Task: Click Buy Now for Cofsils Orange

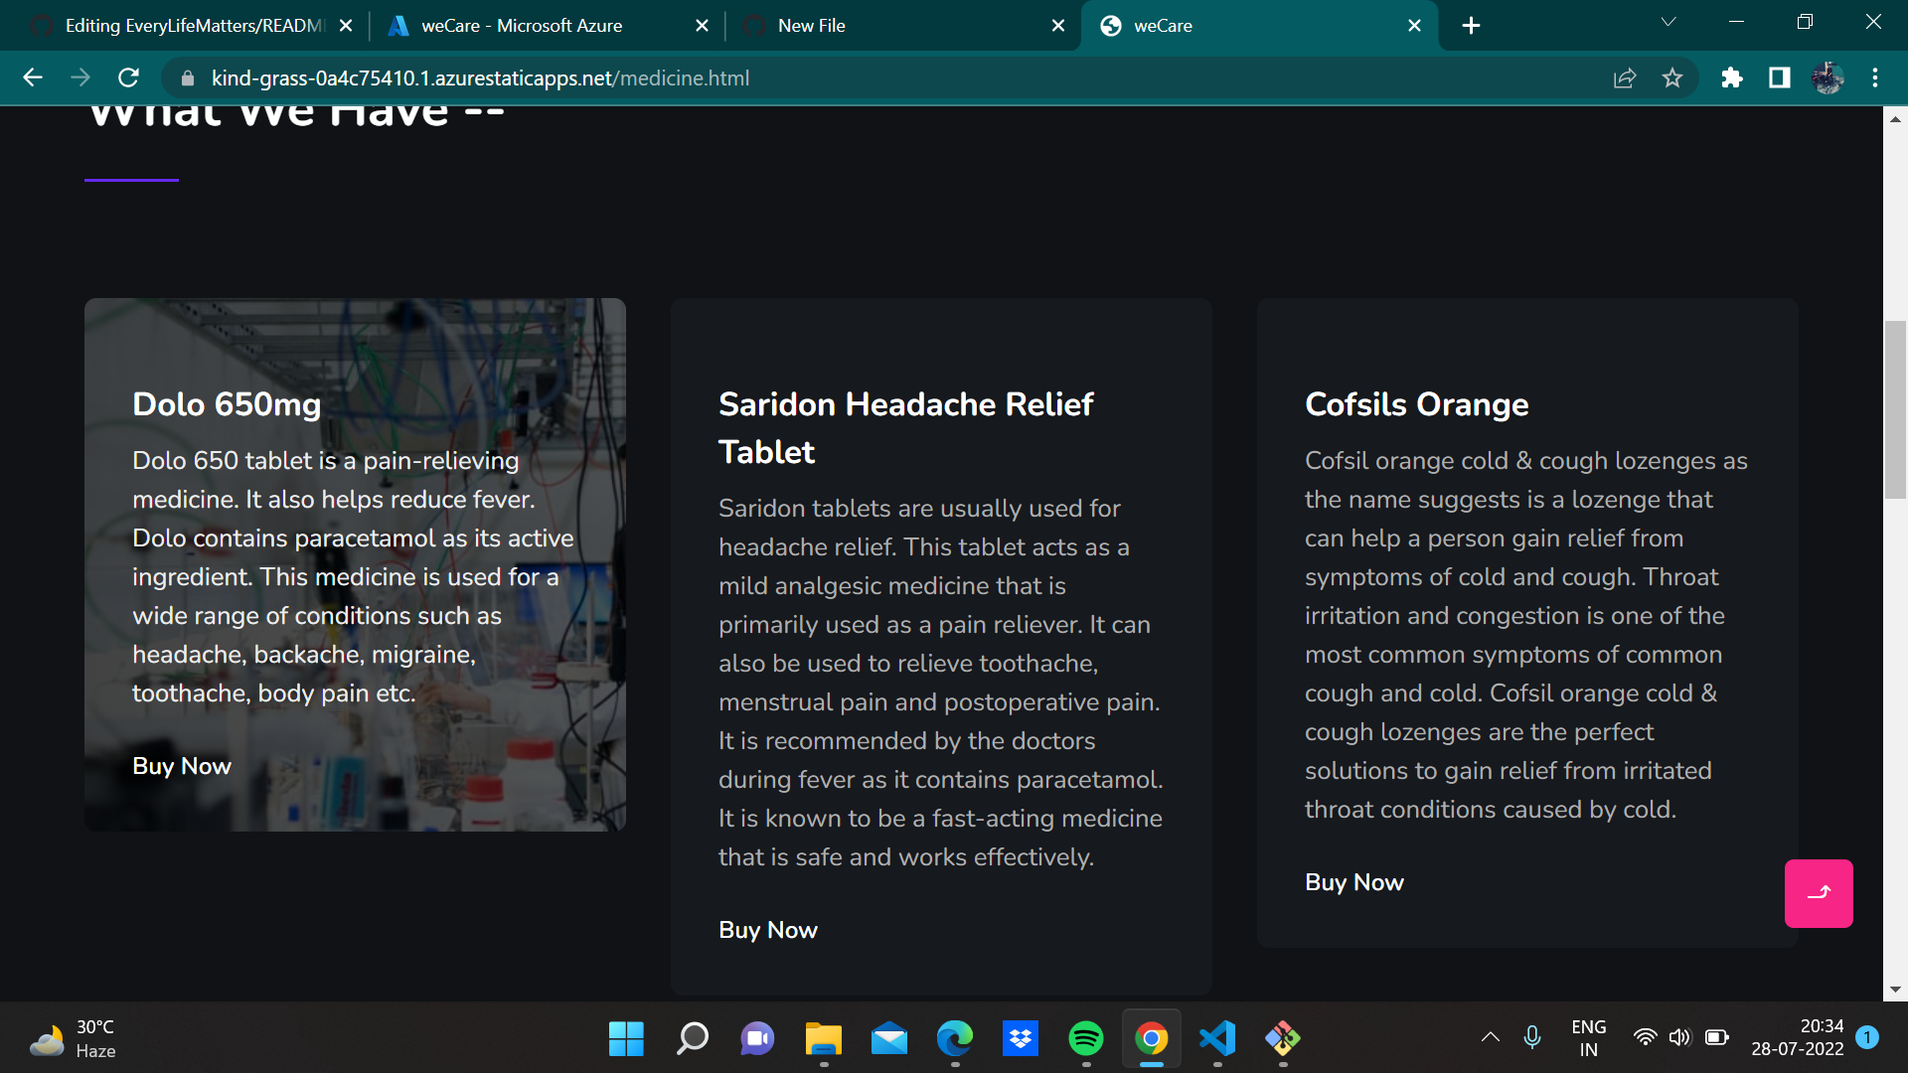Action: point(1353,882)
